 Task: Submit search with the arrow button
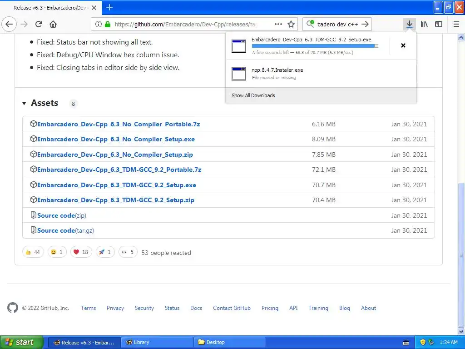click(x=365, y=24)
